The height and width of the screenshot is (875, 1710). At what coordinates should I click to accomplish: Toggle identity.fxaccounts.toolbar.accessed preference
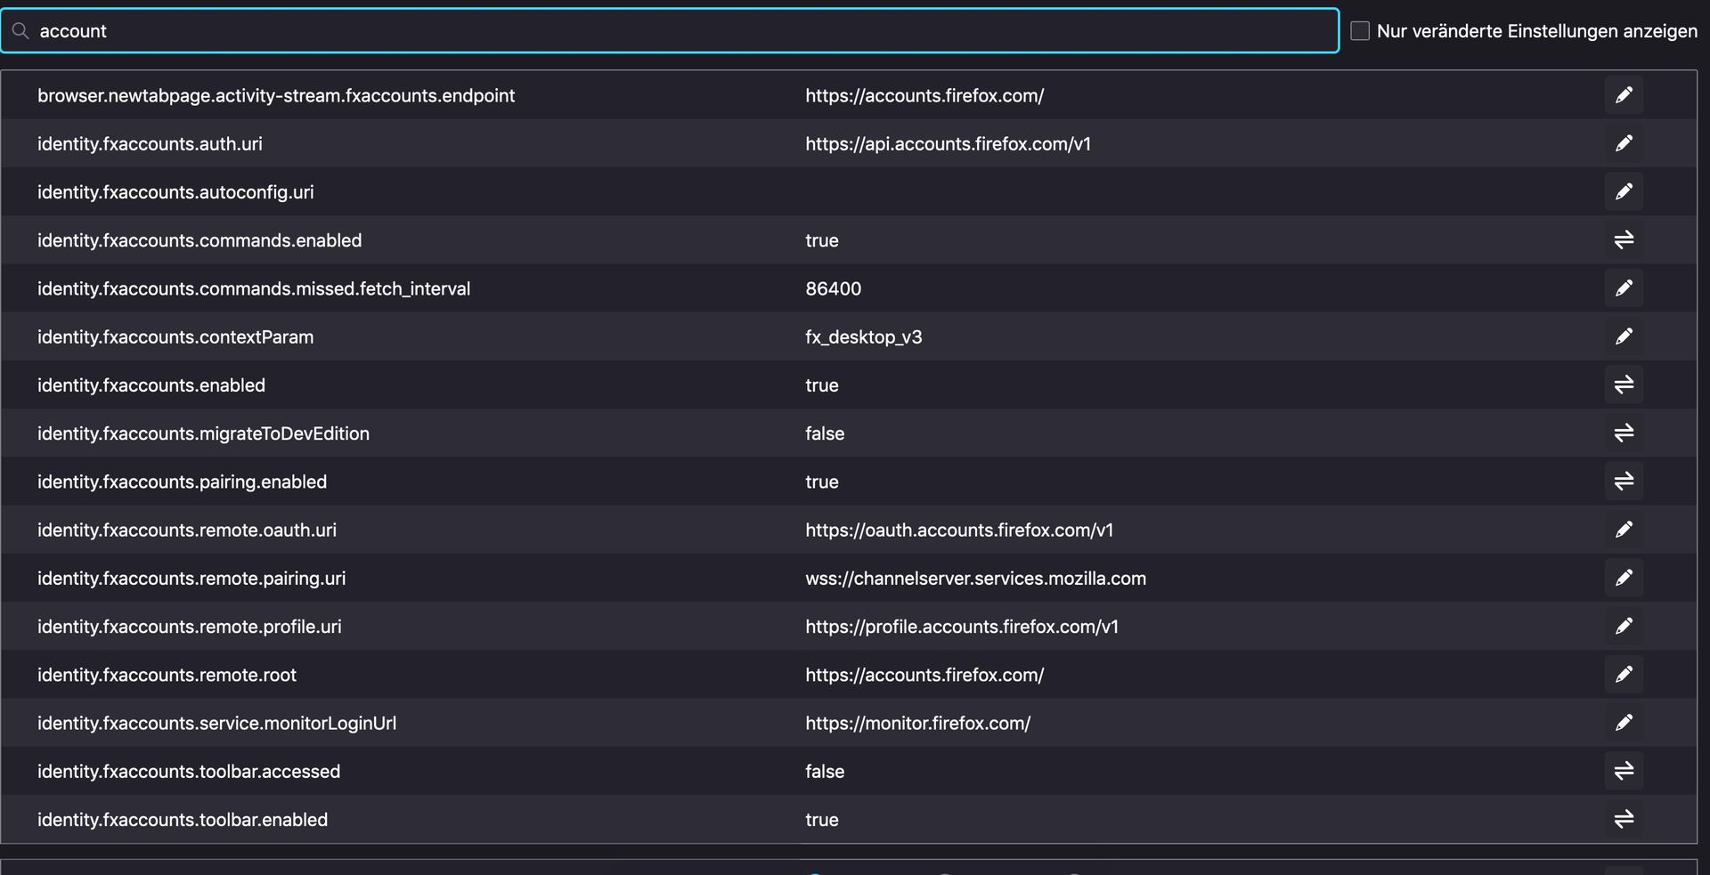pos(1624,771)
